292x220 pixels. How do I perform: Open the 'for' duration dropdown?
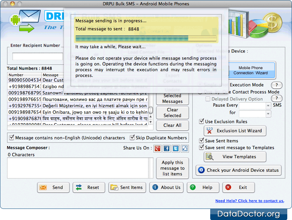tap(268, 114)
